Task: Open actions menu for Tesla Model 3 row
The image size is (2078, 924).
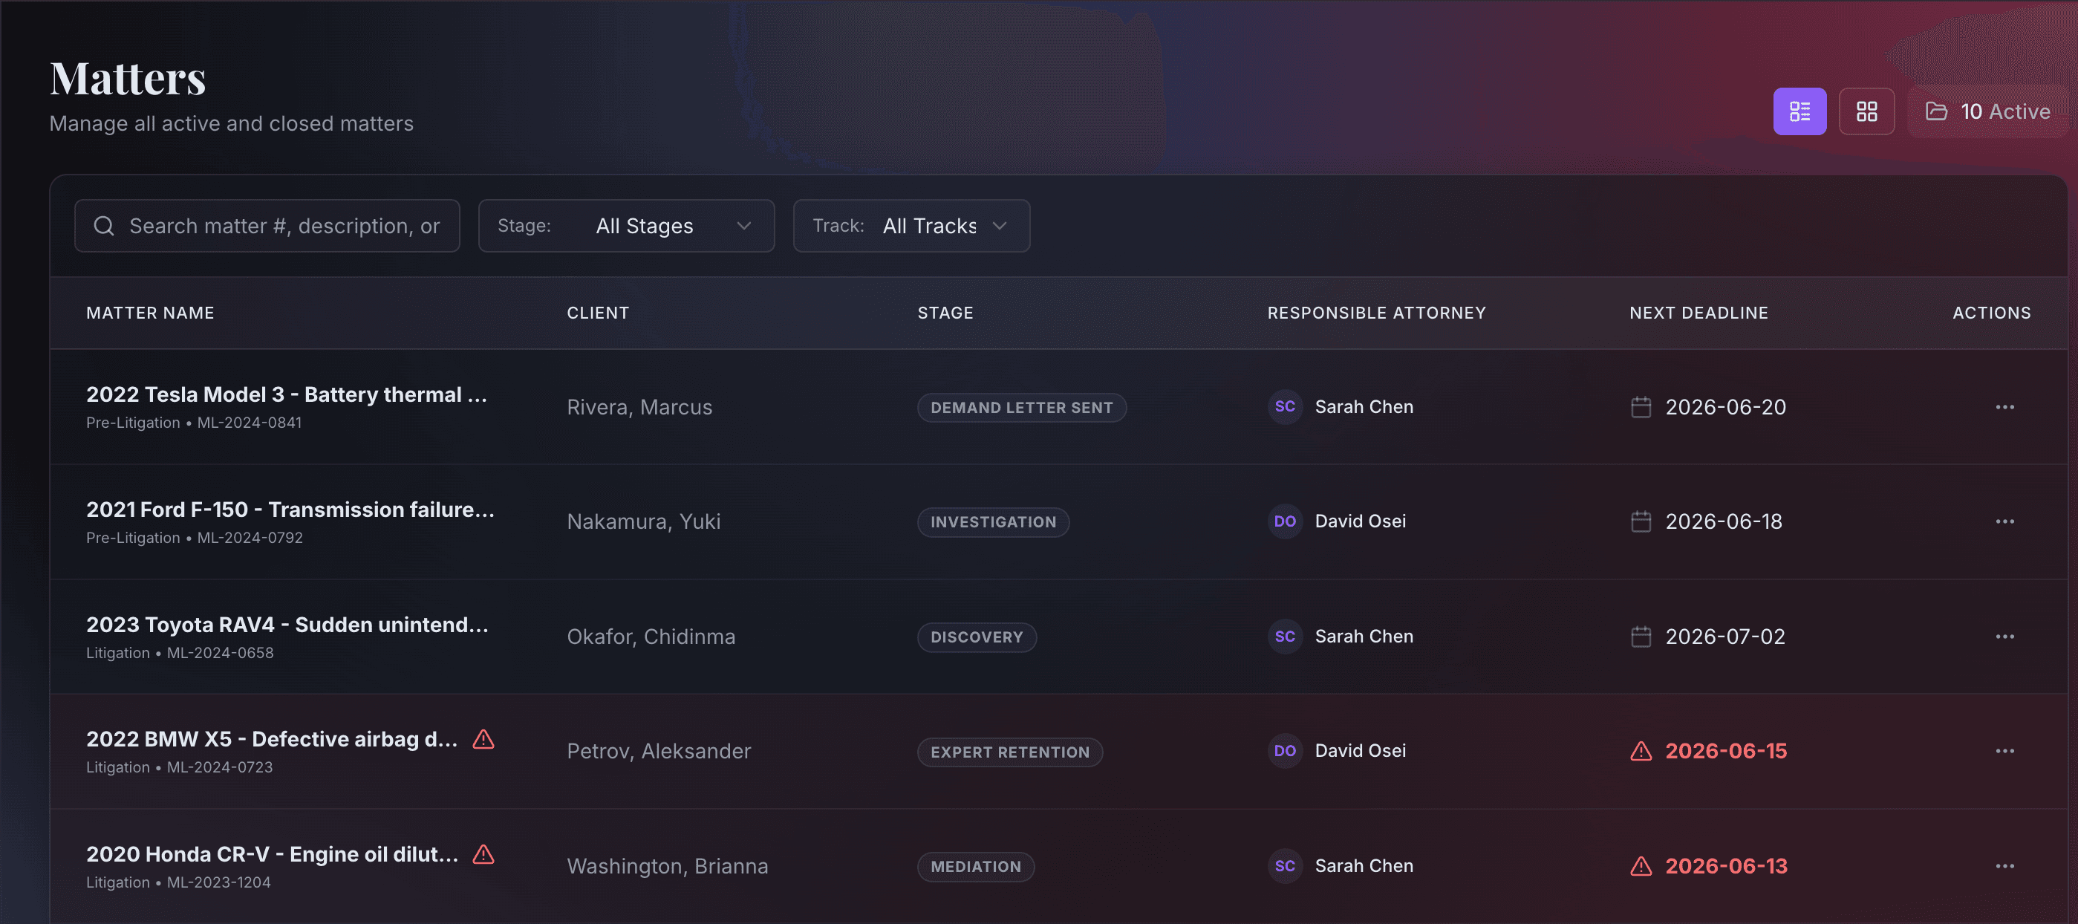Action: (x=2004, y=408)
